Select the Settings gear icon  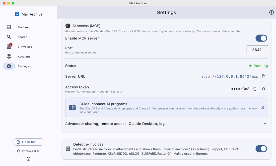[9, 66]
